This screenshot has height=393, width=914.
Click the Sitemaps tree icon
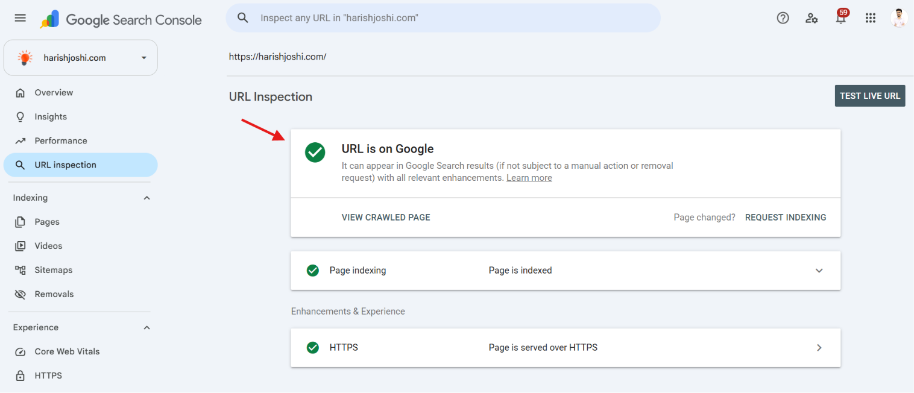click(20, 270)
